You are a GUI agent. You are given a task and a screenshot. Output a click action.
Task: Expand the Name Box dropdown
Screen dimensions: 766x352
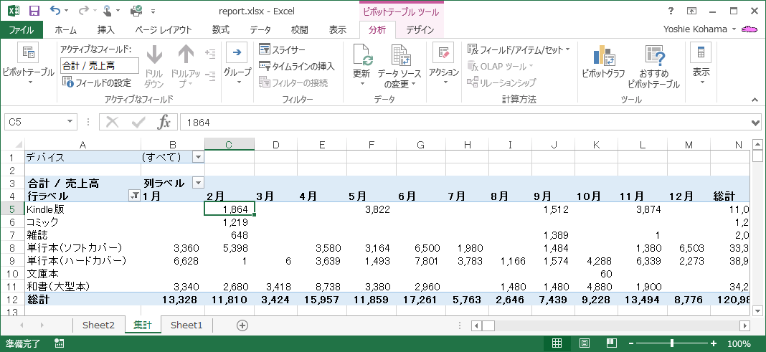click(70, 122)
